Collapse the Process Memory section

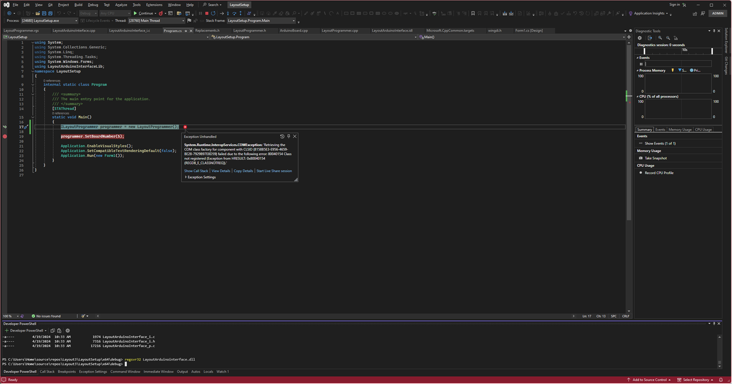tap(637, 70)
